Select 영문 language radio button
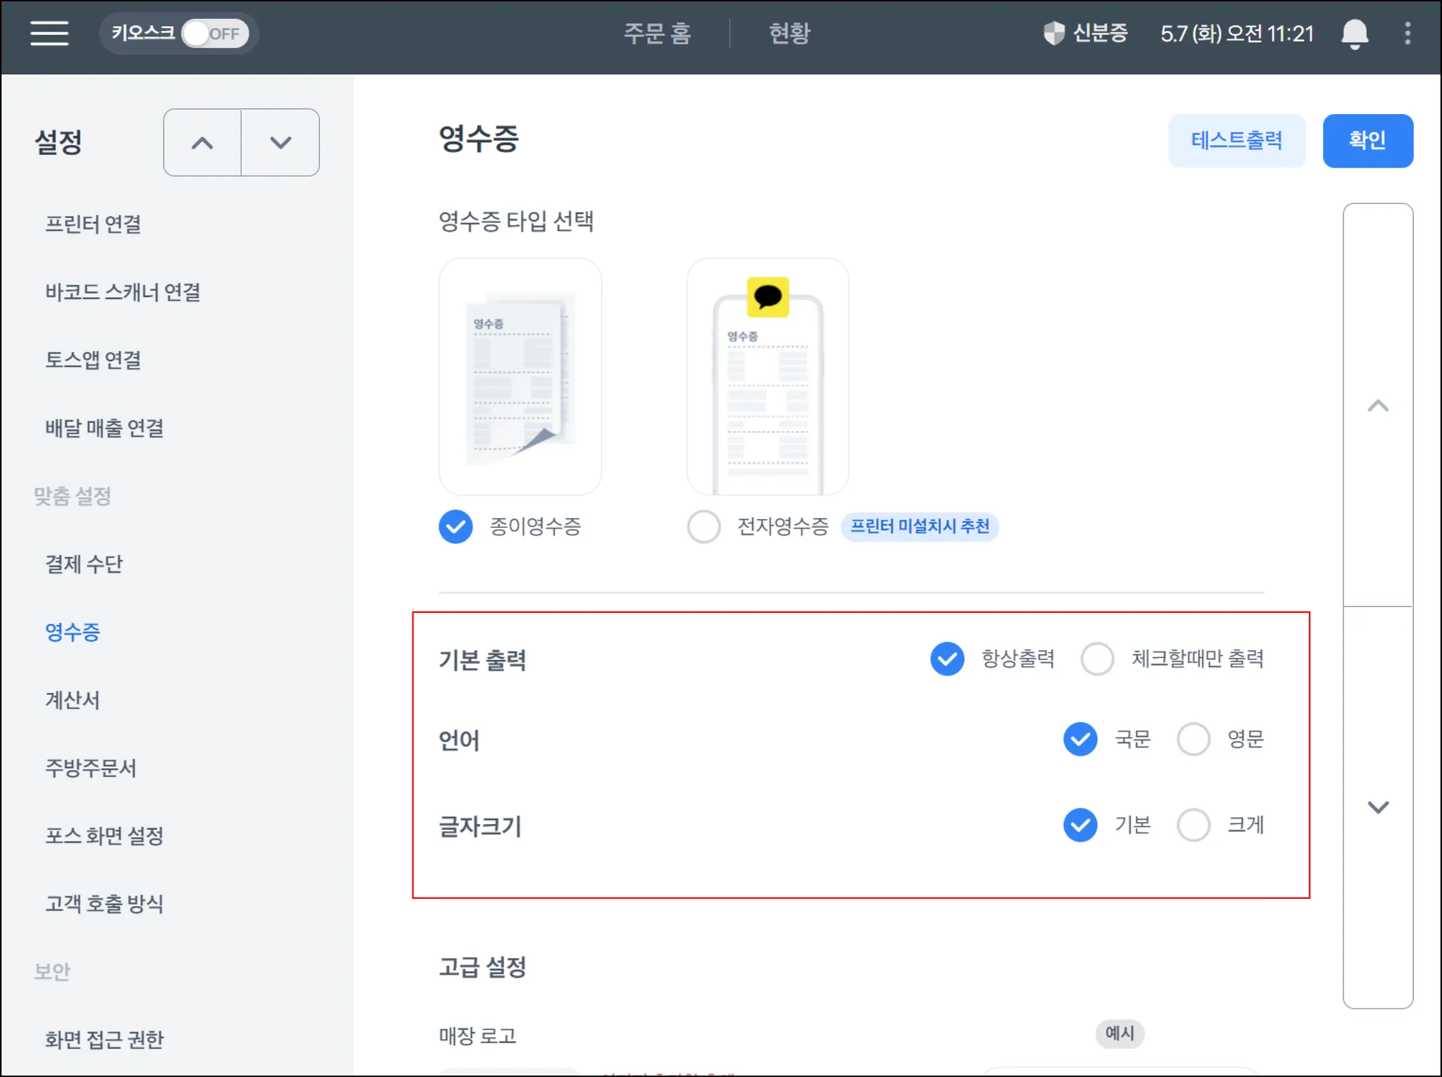1442x1077 pixels. (1193, 740)
